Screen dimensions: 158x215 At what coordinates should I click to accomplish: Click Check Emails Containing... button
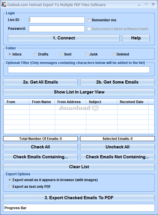(41, 157)
